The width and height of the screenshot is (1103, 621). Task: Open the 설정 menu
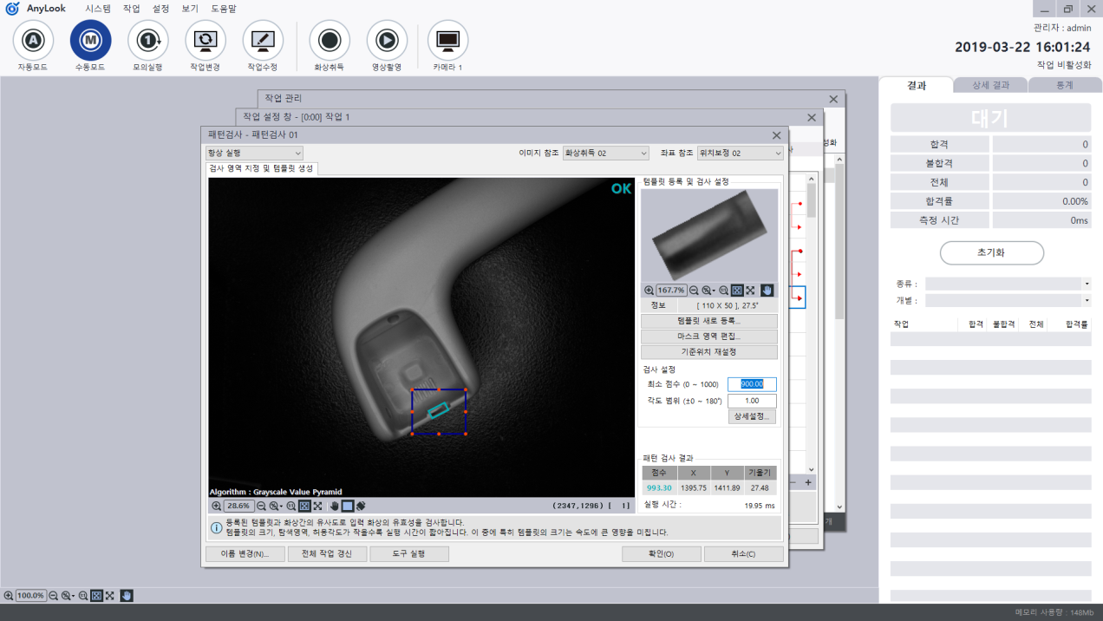tap(160, 8)
